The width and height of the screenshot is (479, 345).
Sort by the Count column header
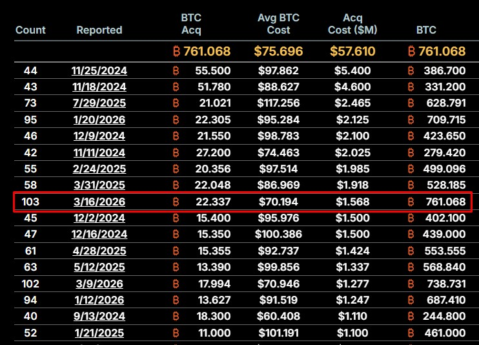tap(30, 30)
